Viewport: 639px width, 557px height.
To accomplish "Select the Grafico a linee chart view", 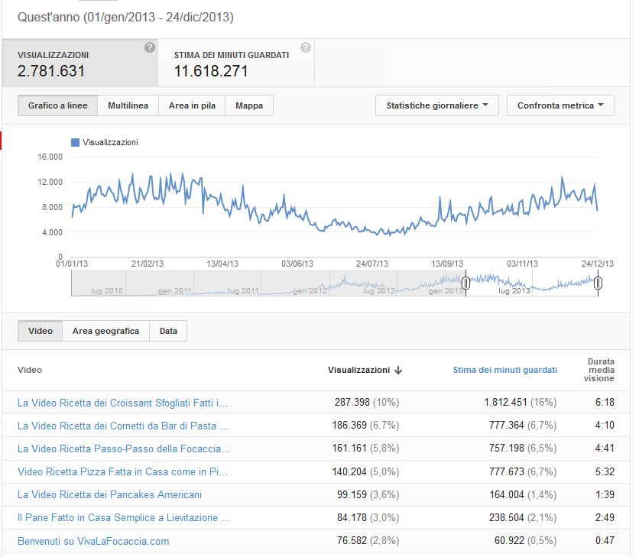I will coord(58,105).
